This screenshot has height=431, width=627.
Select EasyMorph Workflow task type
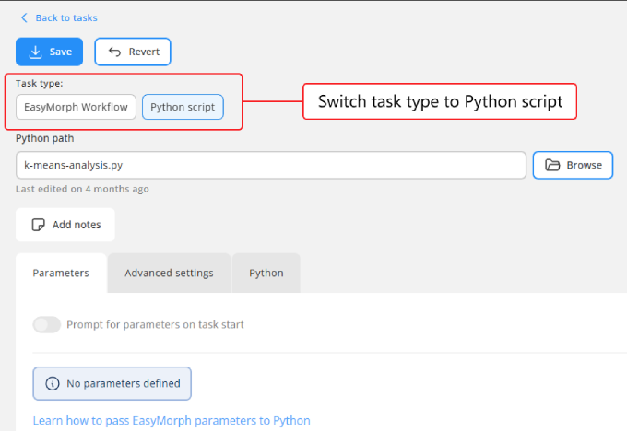click(x=76, y=107)
